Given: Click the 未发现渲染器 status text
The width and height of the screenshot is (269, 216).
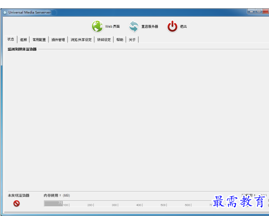Looking at the screenshot, I should click(18, 195).
